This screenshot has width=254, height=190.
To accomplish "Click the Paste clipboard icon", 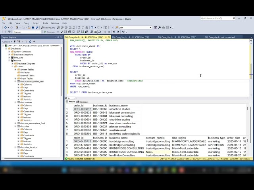I will pos(87,27).
